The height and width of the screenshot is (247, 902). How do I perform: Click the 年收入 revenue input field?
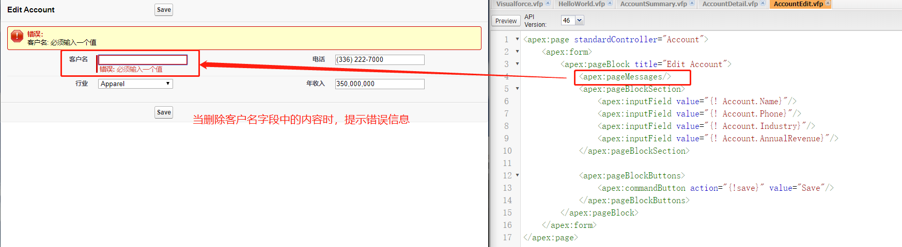click(x=380, y=84)
